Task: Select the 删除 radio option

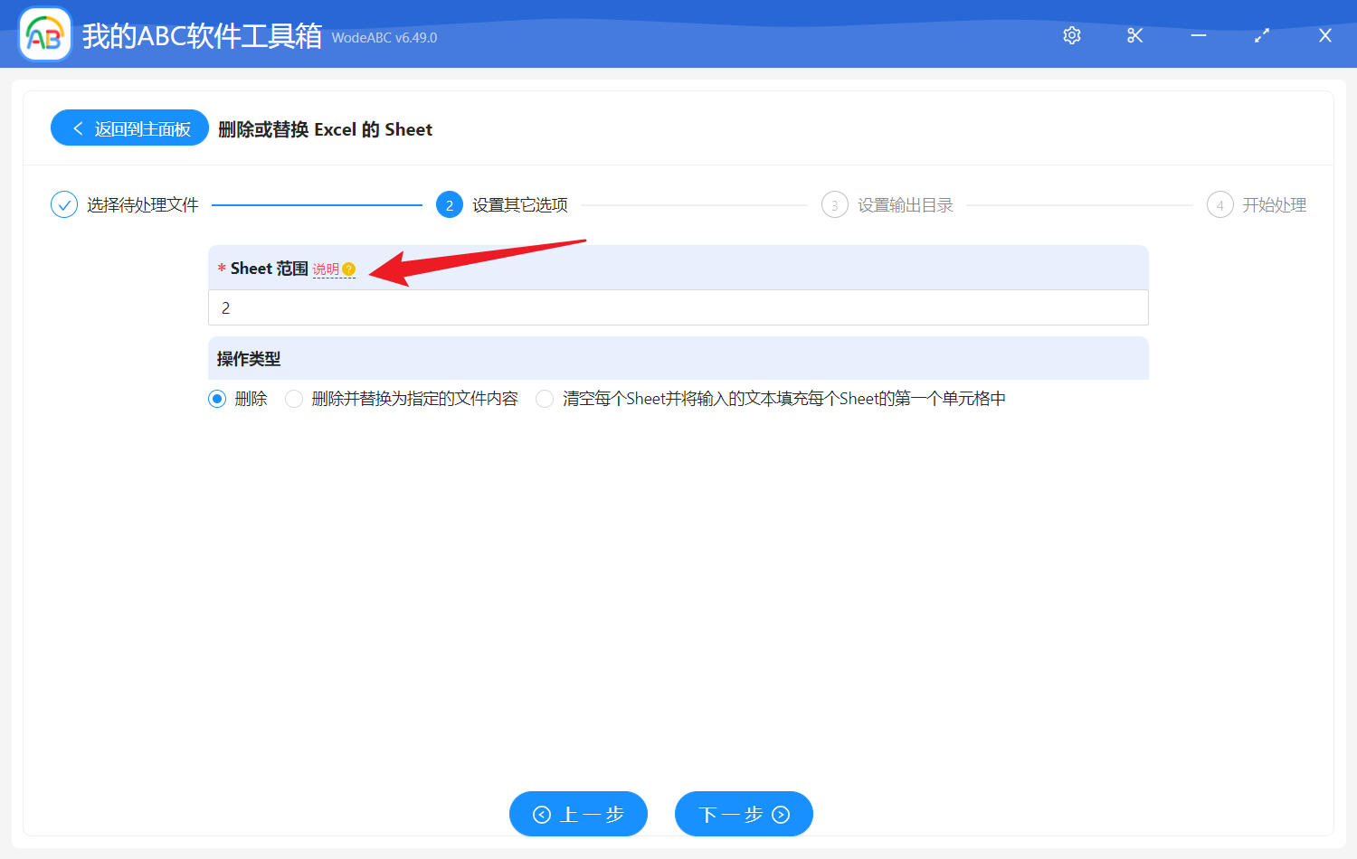Action: click(x=217, y=399)
